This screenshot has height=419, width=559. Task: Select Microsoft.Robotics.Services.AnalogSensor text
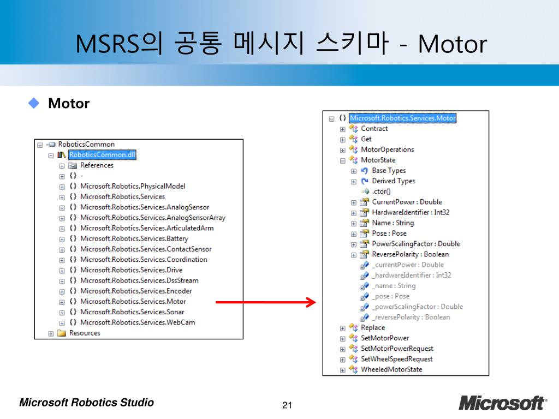click(x=145, y=207)
